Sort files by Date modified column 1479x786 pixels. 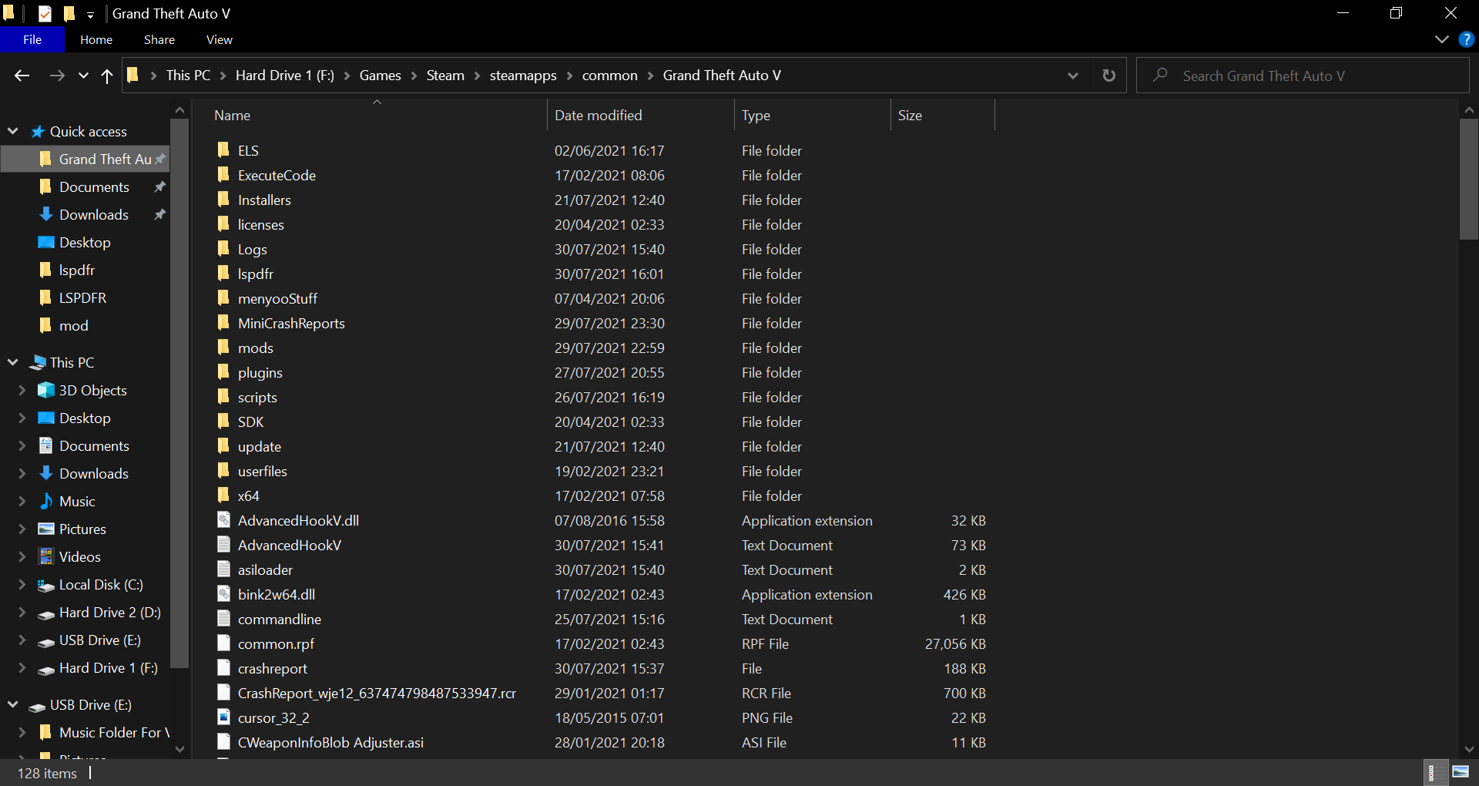(x=598, y=116)
